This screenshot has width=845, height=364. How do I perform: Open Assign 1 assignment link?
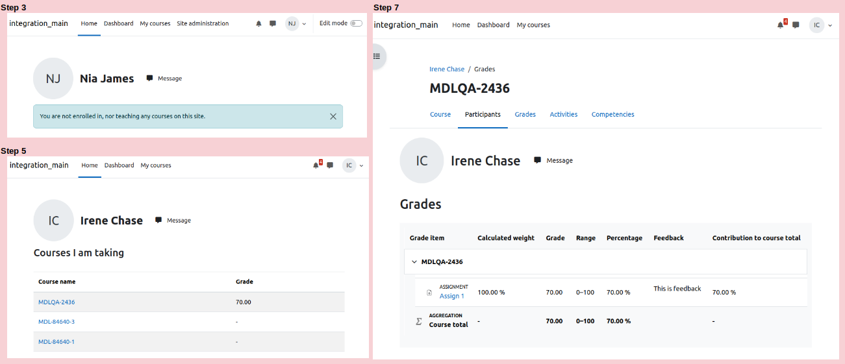tap(452, 297)
